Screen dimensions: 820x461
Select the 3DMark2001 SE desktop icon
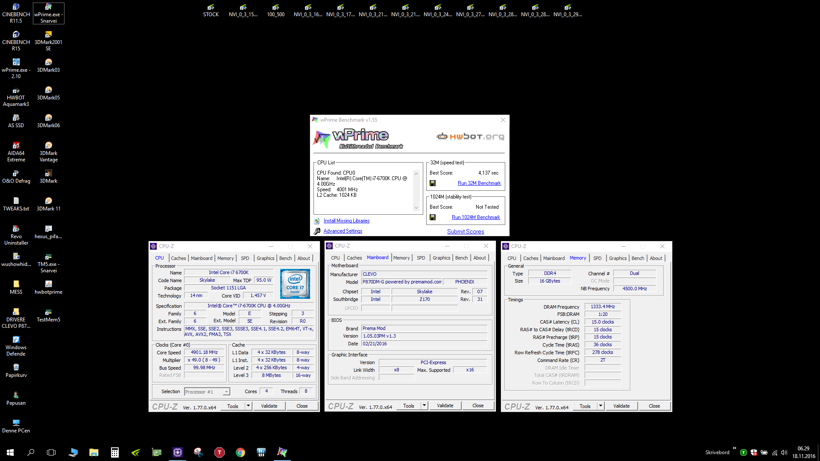click(48, 41)
